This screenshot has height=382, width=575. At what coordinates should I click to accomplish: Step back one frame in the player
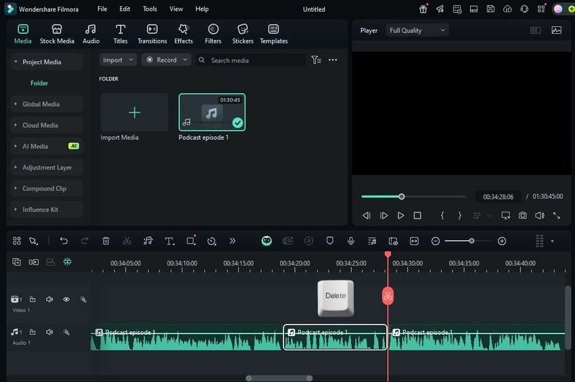367,216
